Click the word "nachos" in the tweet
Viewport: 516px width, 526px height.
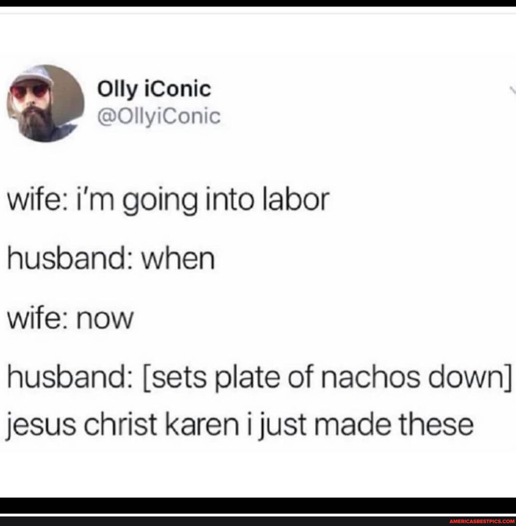pos(370,376)
